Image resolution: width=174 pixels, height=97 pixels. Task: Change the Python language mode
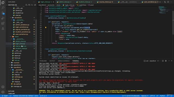click(162, 96)
